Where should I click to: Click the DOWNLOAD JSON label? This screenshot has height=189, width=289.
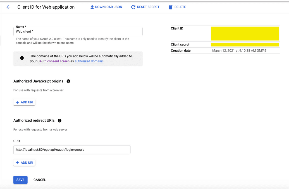tap(109, 7)
